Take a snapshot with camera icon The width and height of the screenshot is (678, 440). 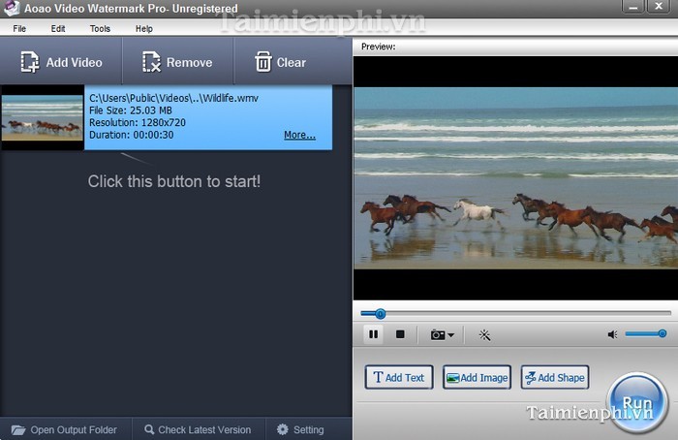click(437, 335)
